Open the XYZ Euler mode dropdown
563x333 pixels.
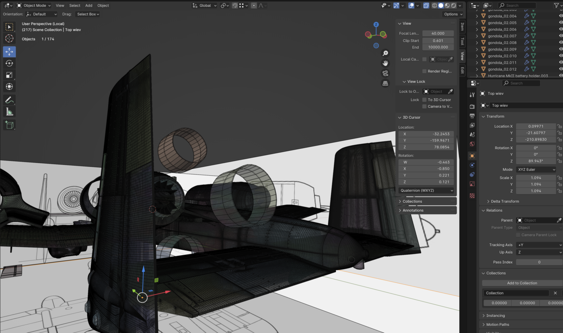(x=536, y=169)
